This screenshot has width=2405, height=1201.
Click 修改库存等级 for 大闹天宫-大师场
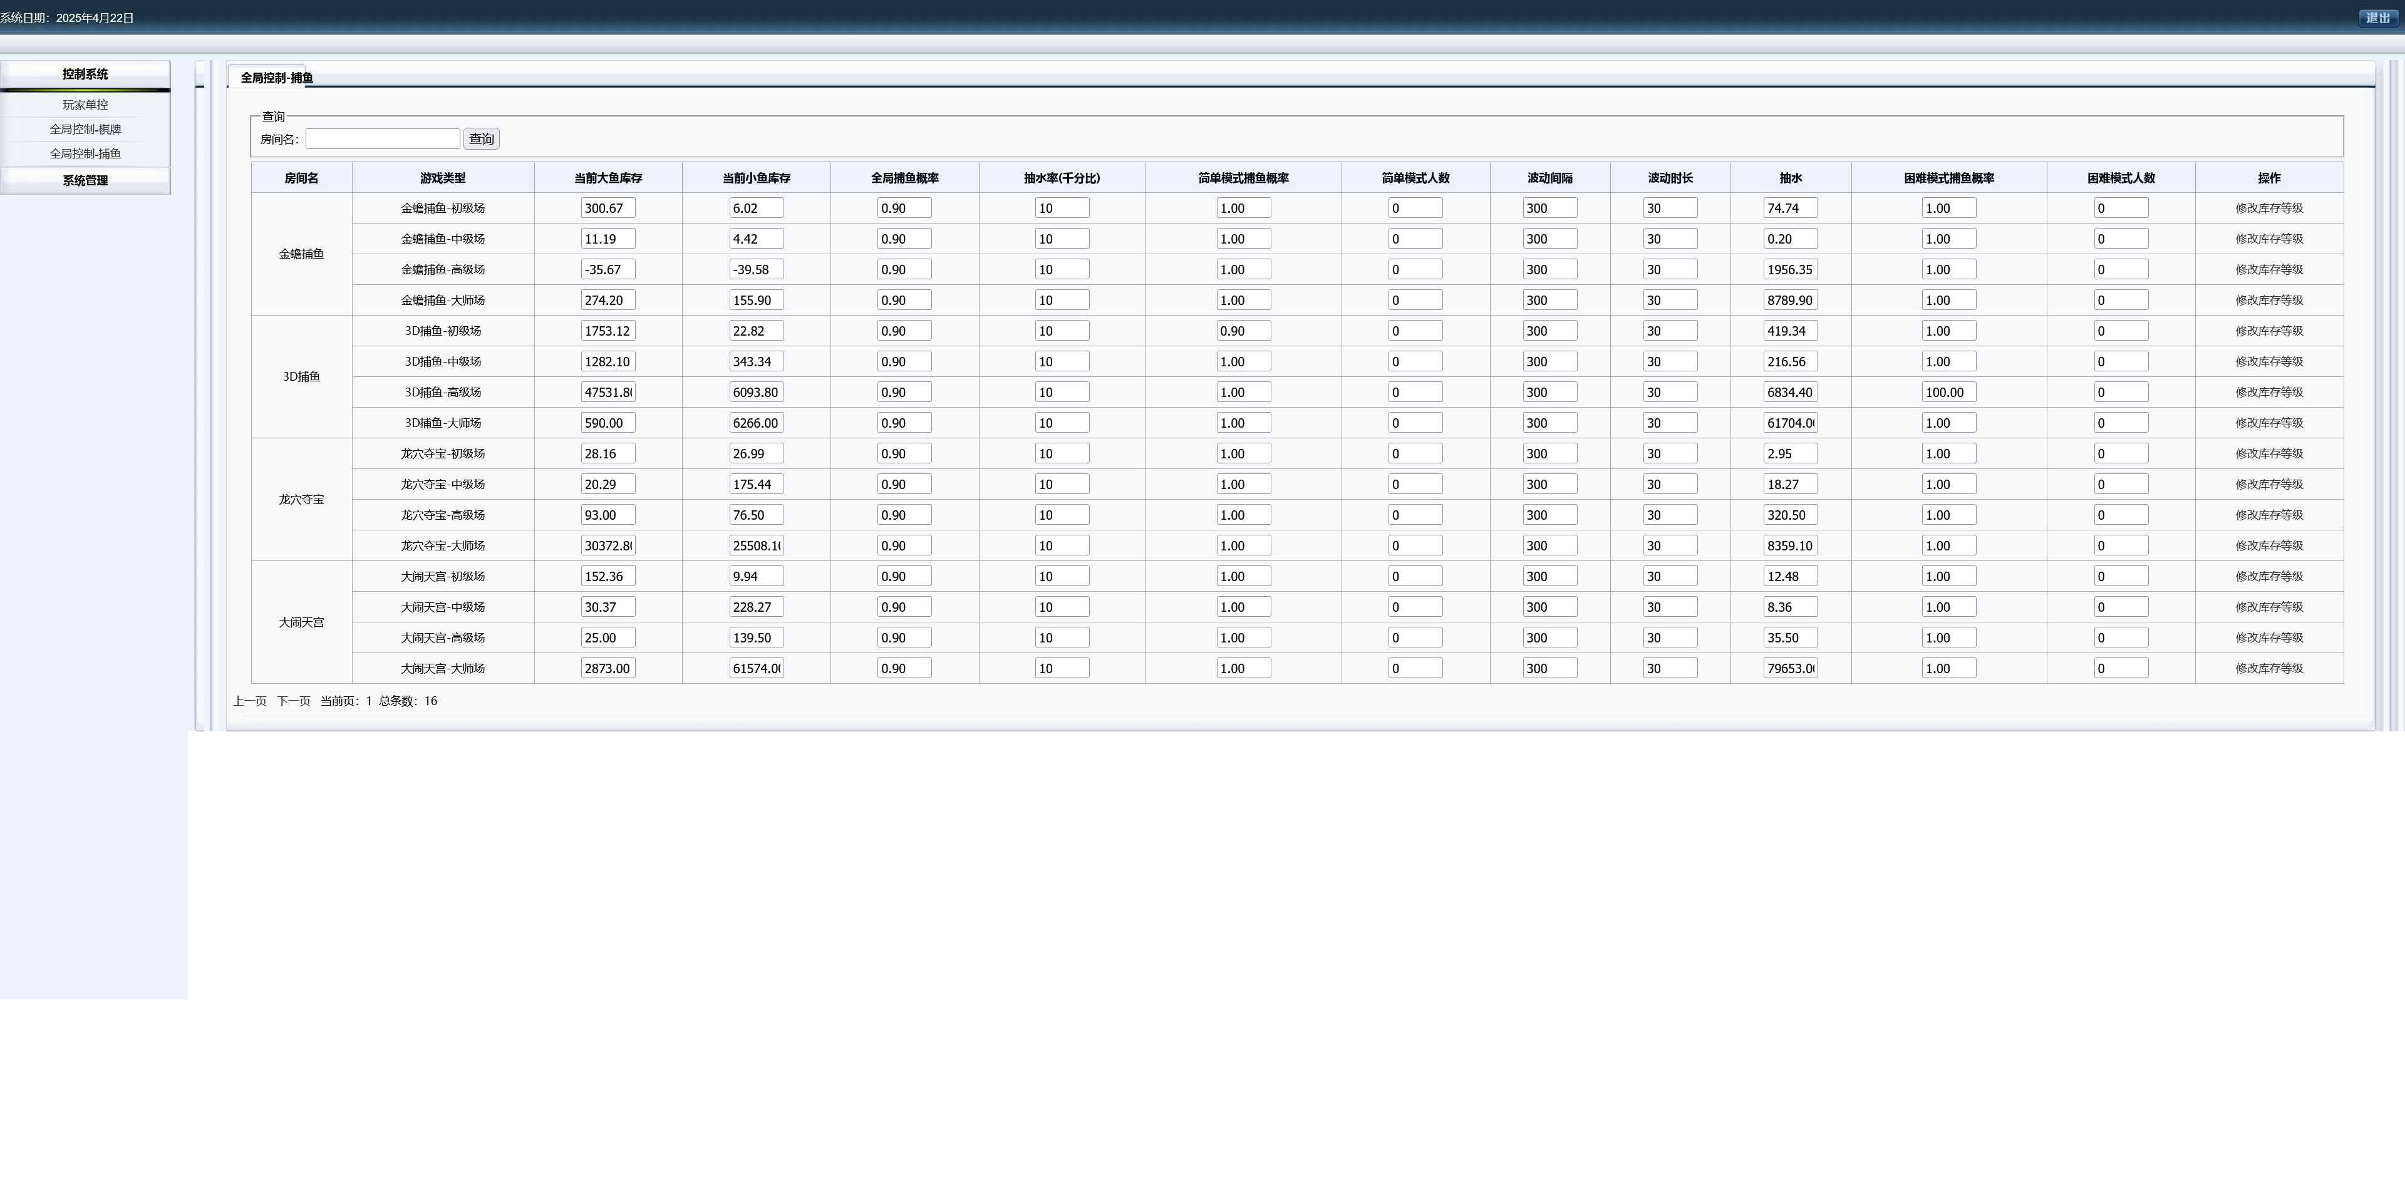2268,668
